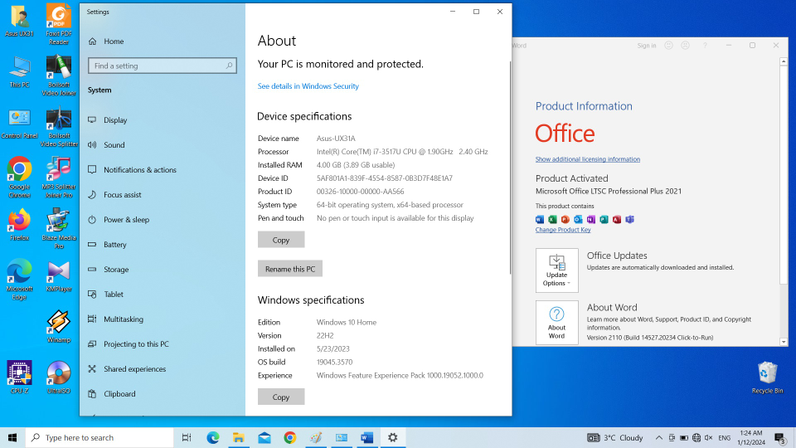Select This PC desktop icon
Viewport: 796px width, 448px height.
(x=19, y=71)
